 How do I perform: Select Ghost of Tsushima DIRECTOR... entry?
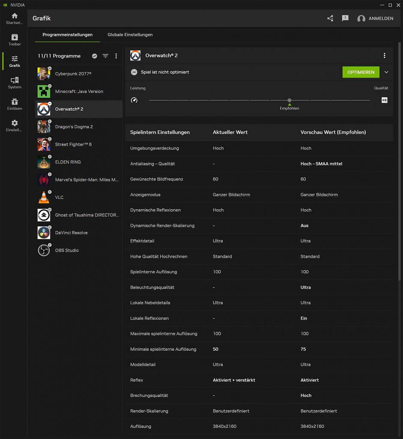point(79,215)
